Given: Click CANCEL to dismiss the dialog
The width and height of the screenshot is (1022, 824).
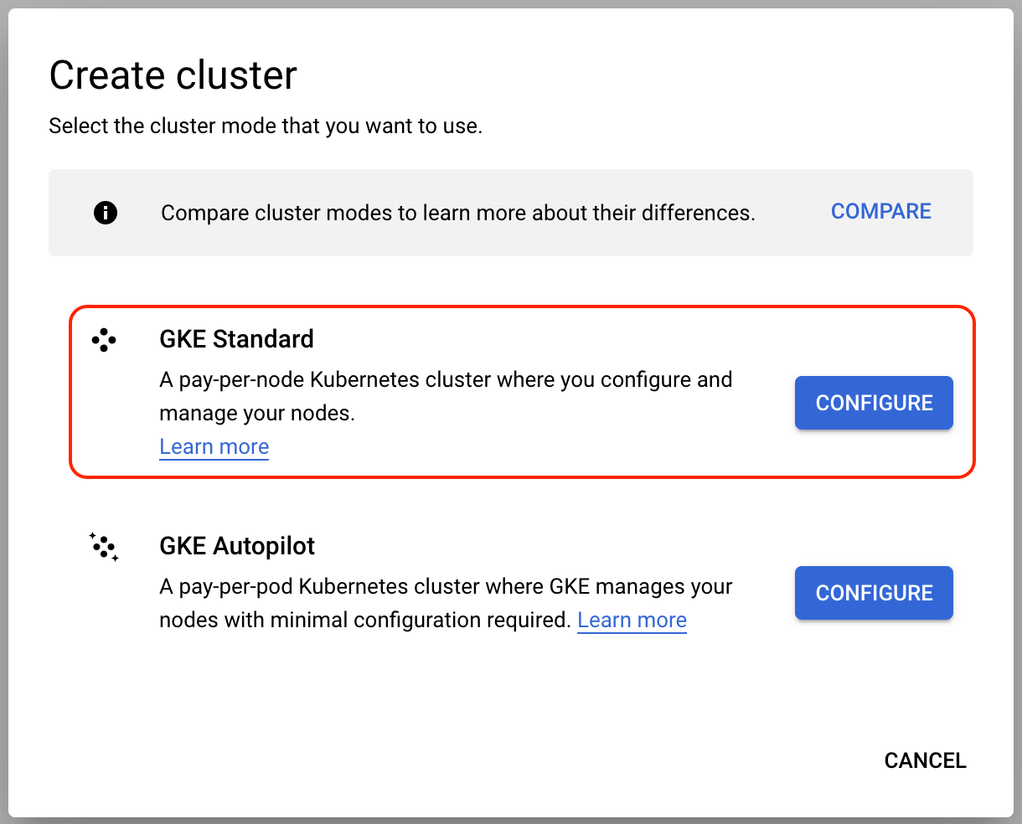Looking at the screenshot, I should click(925, 760).
